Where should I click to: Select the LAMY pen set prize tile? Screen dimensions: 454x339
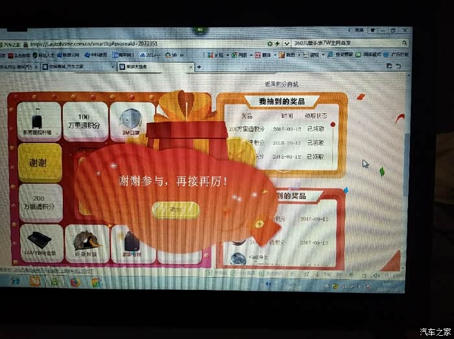pos(42,243)
